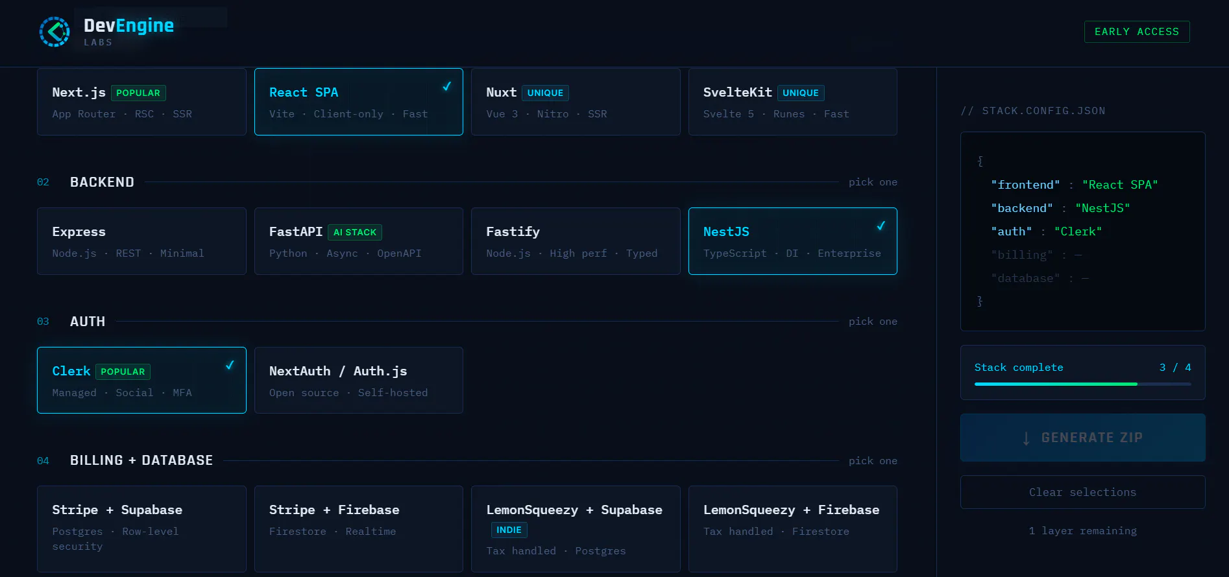Click "Tax handled · Postgres" description
The image size is (1229, 577).
(x=556, y=551)
